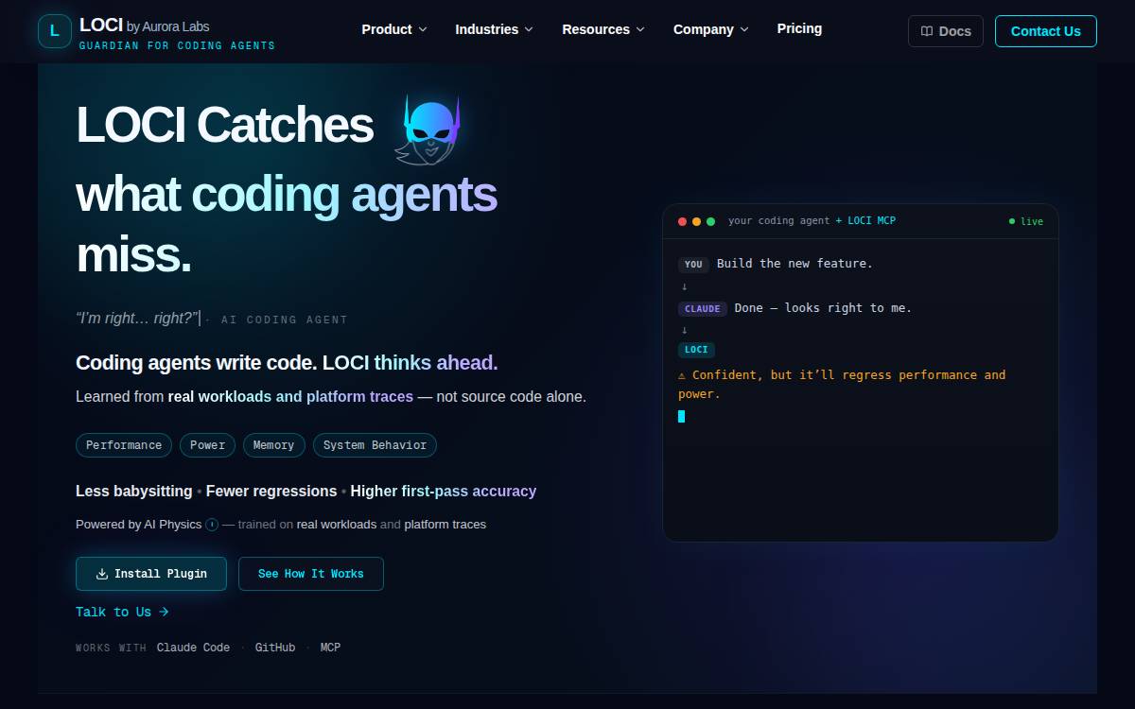
Task: Click 'Less babysitting' text
Action: (x=134, y=492)
